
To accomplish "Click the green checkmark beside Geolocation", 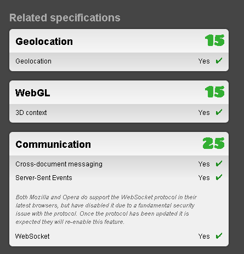I will 219,61.
